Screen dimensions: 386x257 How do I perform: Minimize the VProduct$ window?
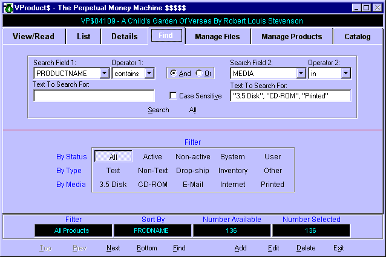pos(356,8)
